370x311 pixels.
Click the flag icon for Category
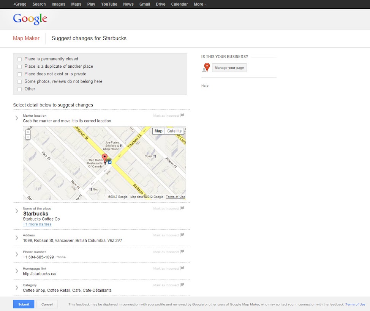[x=182, y=285]
